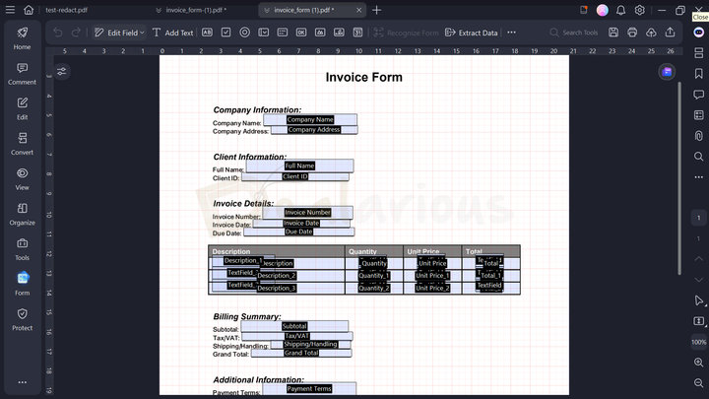
Task: Open the settings gear in title bar
Action: pyautogui.click(x=639, y=10)
